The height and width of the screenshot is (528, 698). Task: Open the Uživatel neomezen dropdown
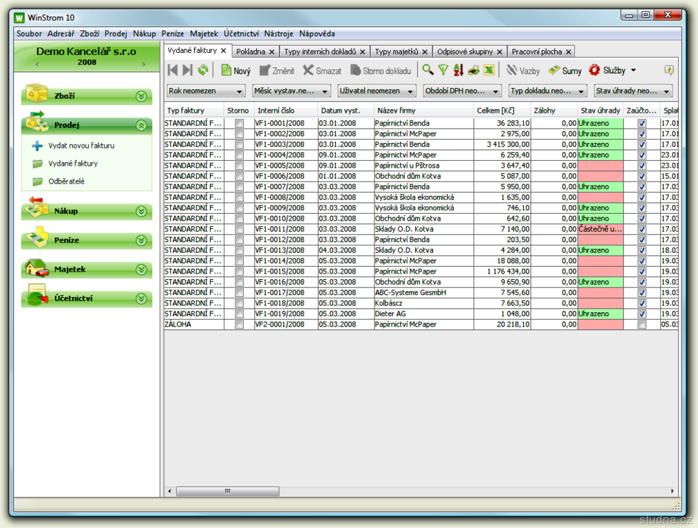[377, 91]
